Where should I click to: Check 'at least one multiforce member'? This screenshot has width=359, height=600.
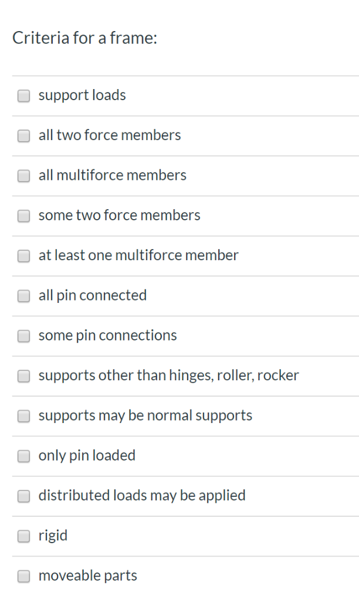(23, 255)
